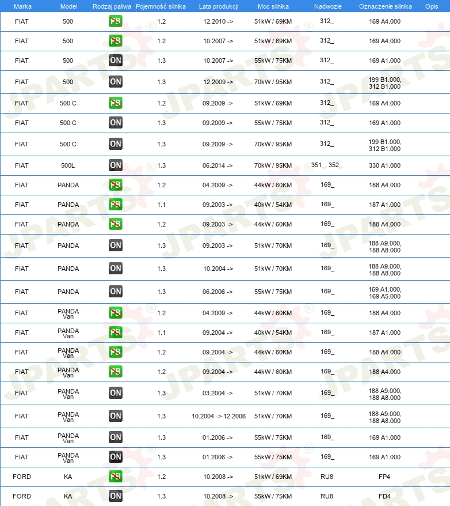Click 188 A4.000 in the PANDA Van 04.2009 row

384,313
